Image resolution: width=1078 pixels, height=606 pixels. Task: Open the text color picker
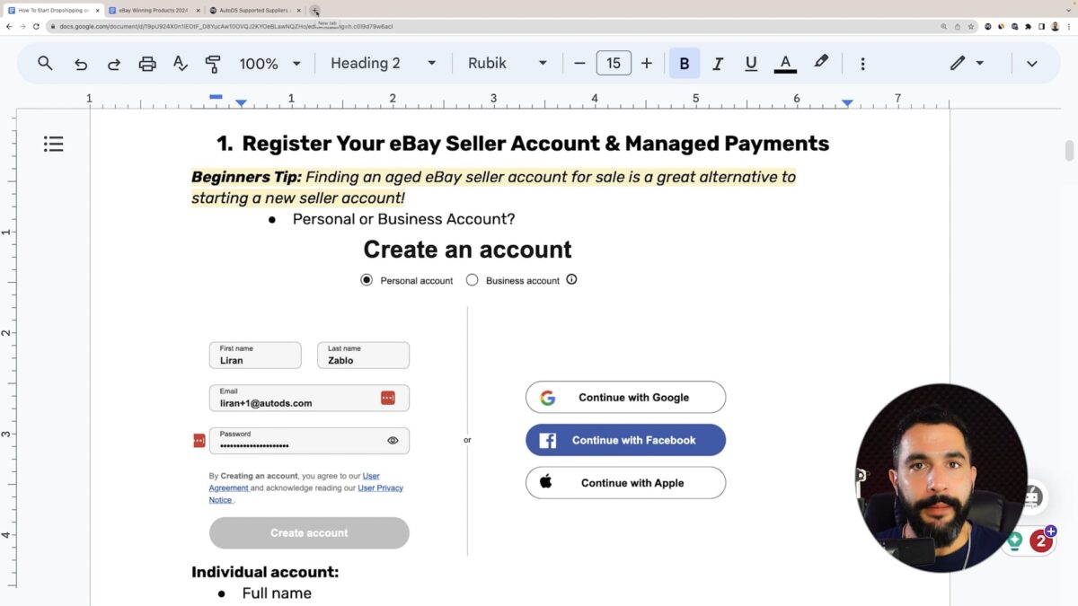click(x=785, y=63)
